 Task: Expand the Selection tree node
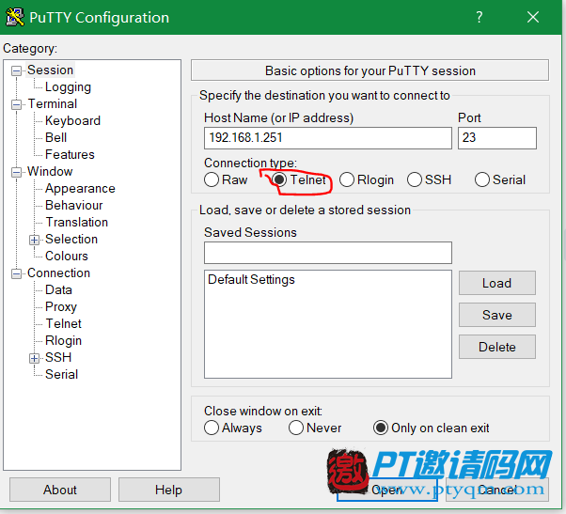[x=34, y=240]
